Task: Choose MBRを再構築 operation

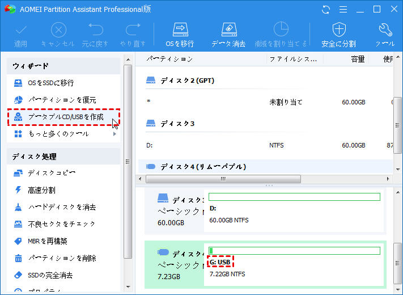Action: point(63,241)
